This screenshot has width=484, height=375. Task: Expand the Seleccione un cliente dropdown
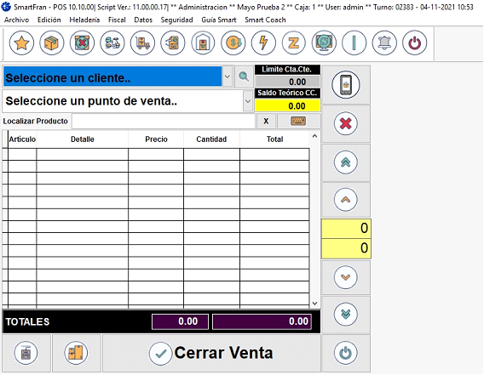point(228,77)
